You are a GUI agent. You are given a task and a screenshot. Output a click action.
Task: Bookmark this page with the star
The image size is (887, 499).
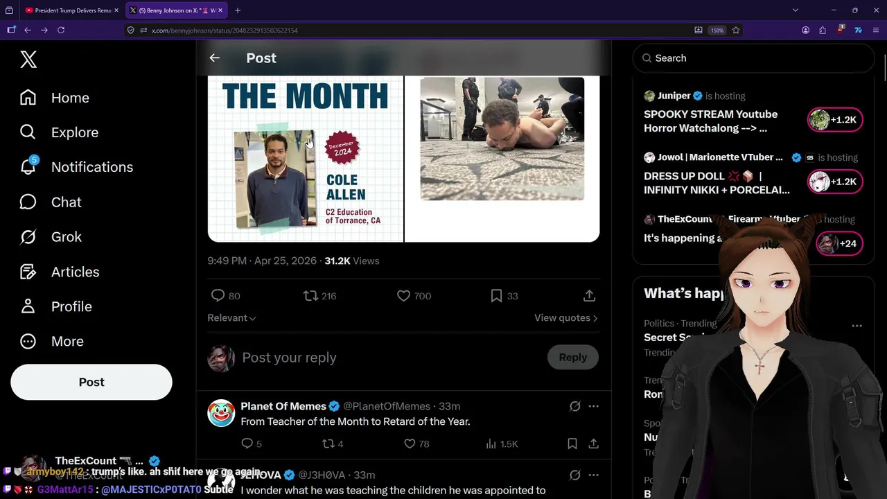pos(736,30)
